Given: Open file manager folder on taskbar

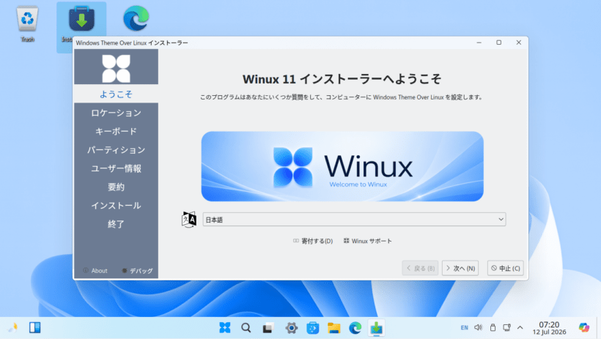Looking at the screenshot, I should click(x=333, y=328).
